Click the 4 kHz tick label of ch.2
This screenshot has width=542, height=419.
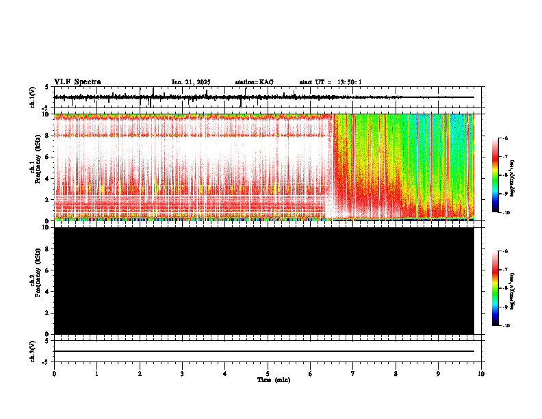coord(48,292)
